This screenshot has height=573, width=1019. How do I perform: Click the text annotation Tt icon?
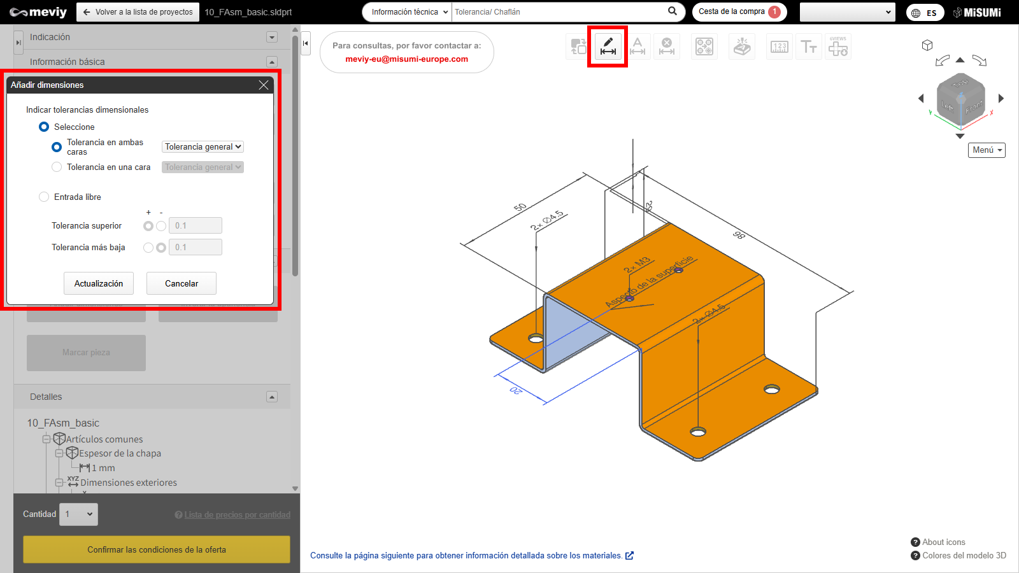click(809, 46)
